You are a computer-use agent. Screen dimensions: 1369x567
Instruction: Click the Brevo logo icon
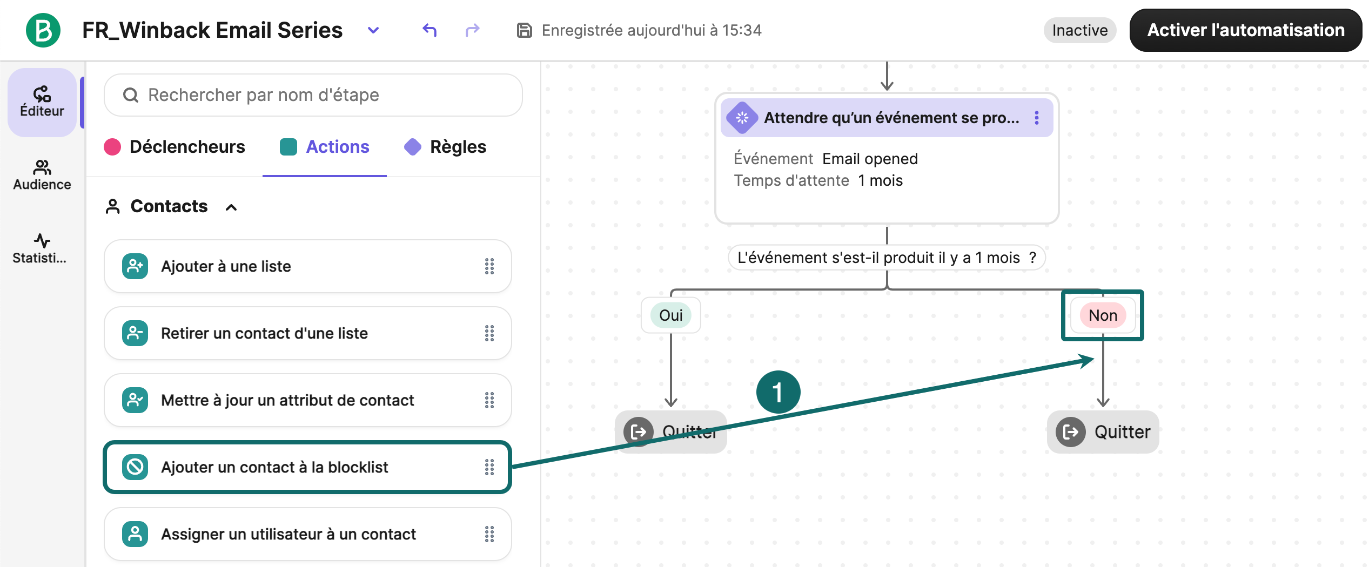pos(43,30)
